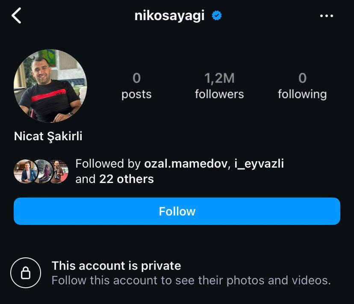
Task: View the 0 posts count
Action: pyautogui.click(x=136, y=86)
